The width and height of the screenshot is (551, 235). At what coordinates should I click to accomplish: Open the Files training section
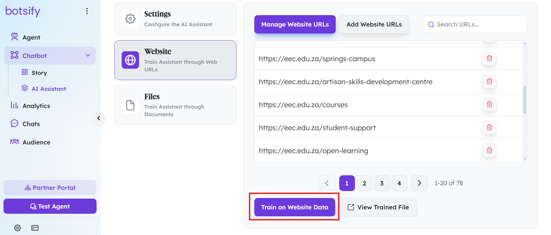(175, 105)
